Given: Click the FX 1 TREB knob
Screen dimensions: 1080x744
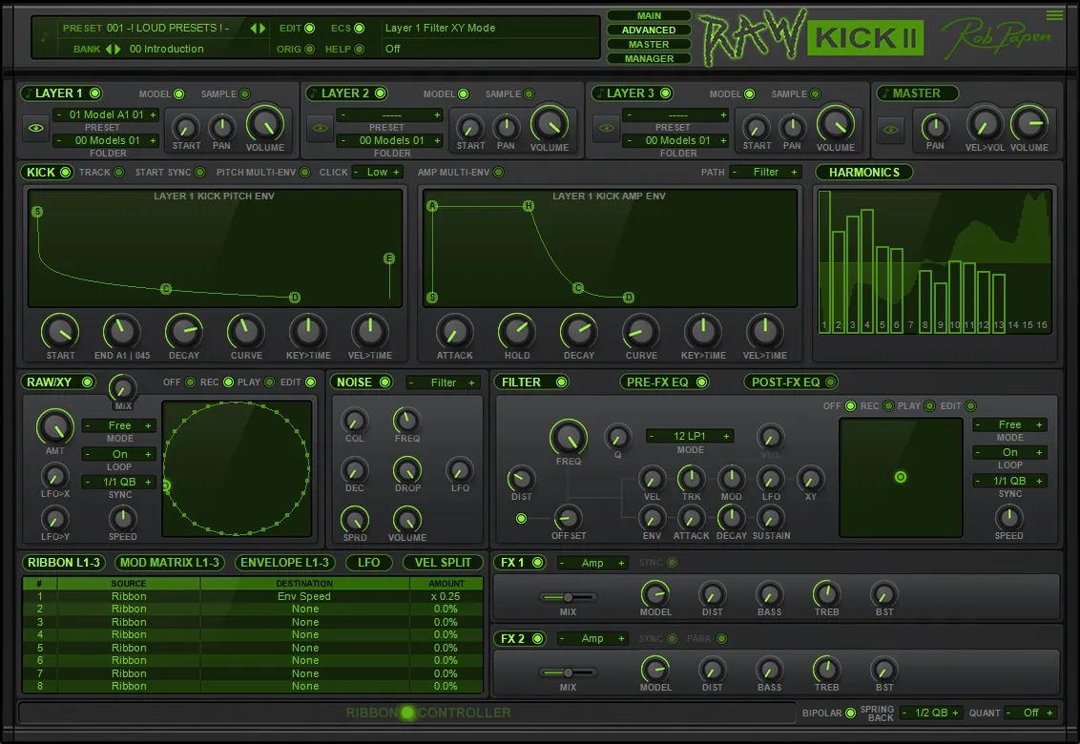Looking at the screenshot, I should (x=826, y=594).
